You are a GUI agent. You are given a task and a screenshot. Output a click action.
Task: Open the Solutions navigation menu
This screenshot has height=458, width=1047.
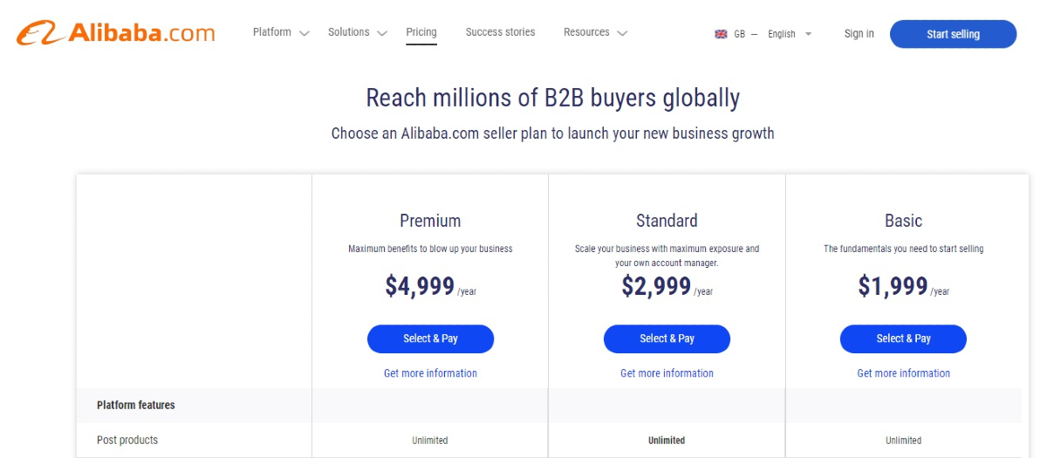click(x=349, y=32)
